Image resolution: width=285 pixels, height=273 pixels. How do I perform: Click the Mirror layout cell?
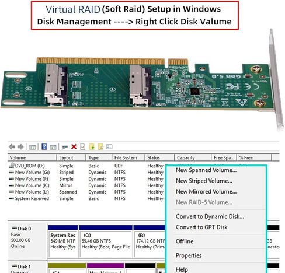(x=65, y=185)
